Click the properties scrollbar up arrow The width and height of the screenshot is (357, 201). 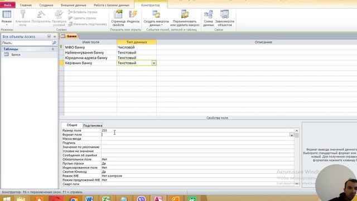(x=297, y=131)
